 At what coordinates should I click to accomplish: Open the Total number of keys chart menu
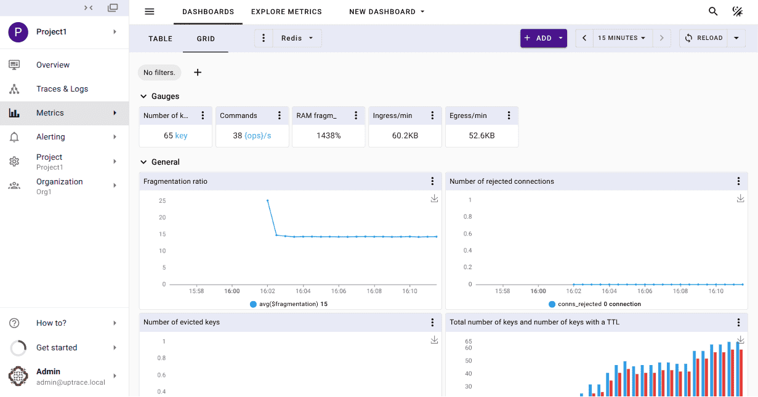tap(738, 322)
